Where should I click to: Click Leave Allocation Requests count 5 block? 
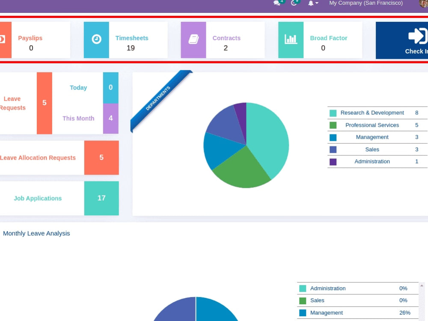(101, 158)
